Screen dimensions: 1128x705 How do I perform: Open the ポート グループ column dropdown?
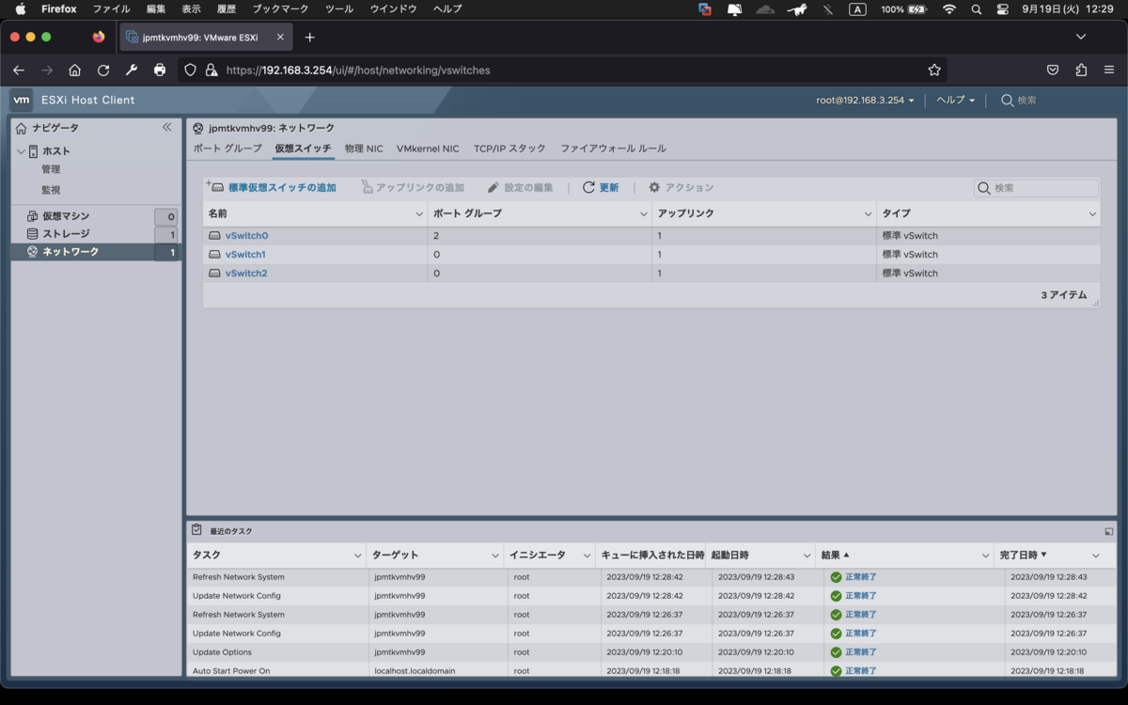[x=644, y=214]
